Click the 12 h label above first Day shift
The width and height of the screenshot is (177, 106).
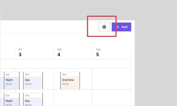[27, 75]
